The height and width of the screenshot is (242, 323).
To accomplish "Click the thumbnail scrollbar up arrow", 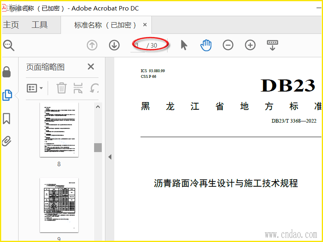I will click(x=98, y=107).
